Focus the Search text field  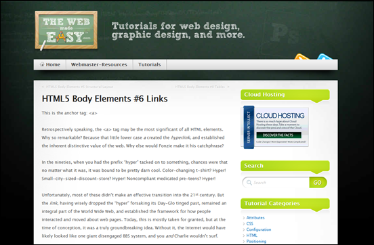(276, 183)
